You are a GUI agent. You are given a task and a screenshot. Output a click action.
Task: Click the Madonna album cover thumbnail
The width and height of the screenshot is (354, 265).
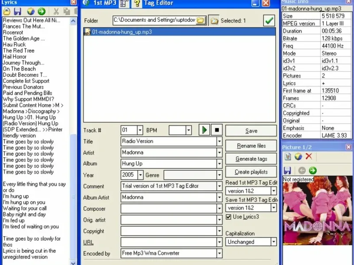coord(317,211)
